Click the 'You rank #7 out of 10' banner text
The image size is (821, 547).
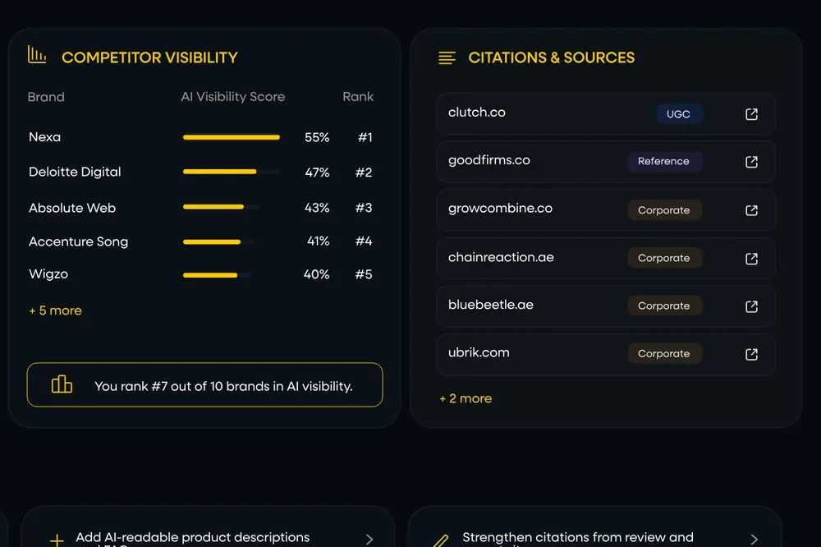[223, 386]
